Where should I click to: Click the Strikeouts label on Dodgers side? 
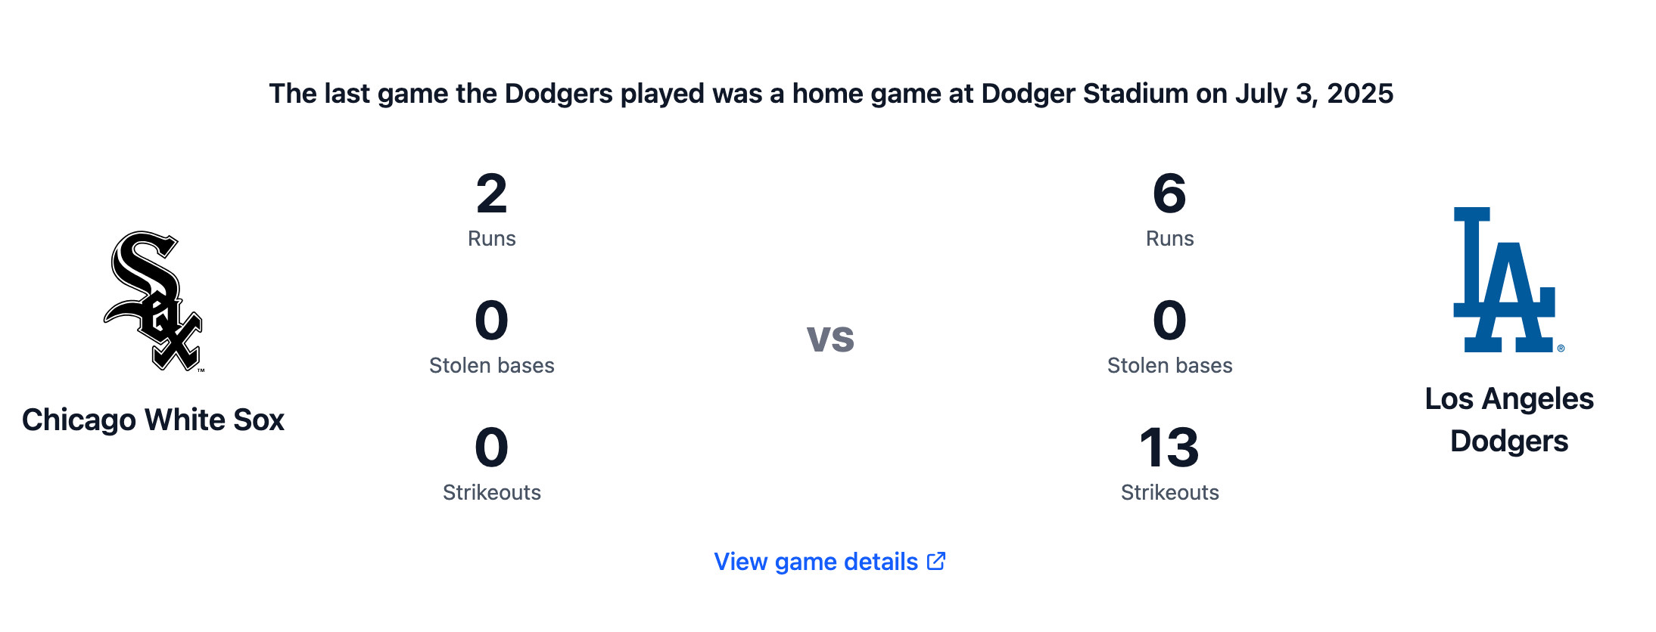(x=1169, y=493)
